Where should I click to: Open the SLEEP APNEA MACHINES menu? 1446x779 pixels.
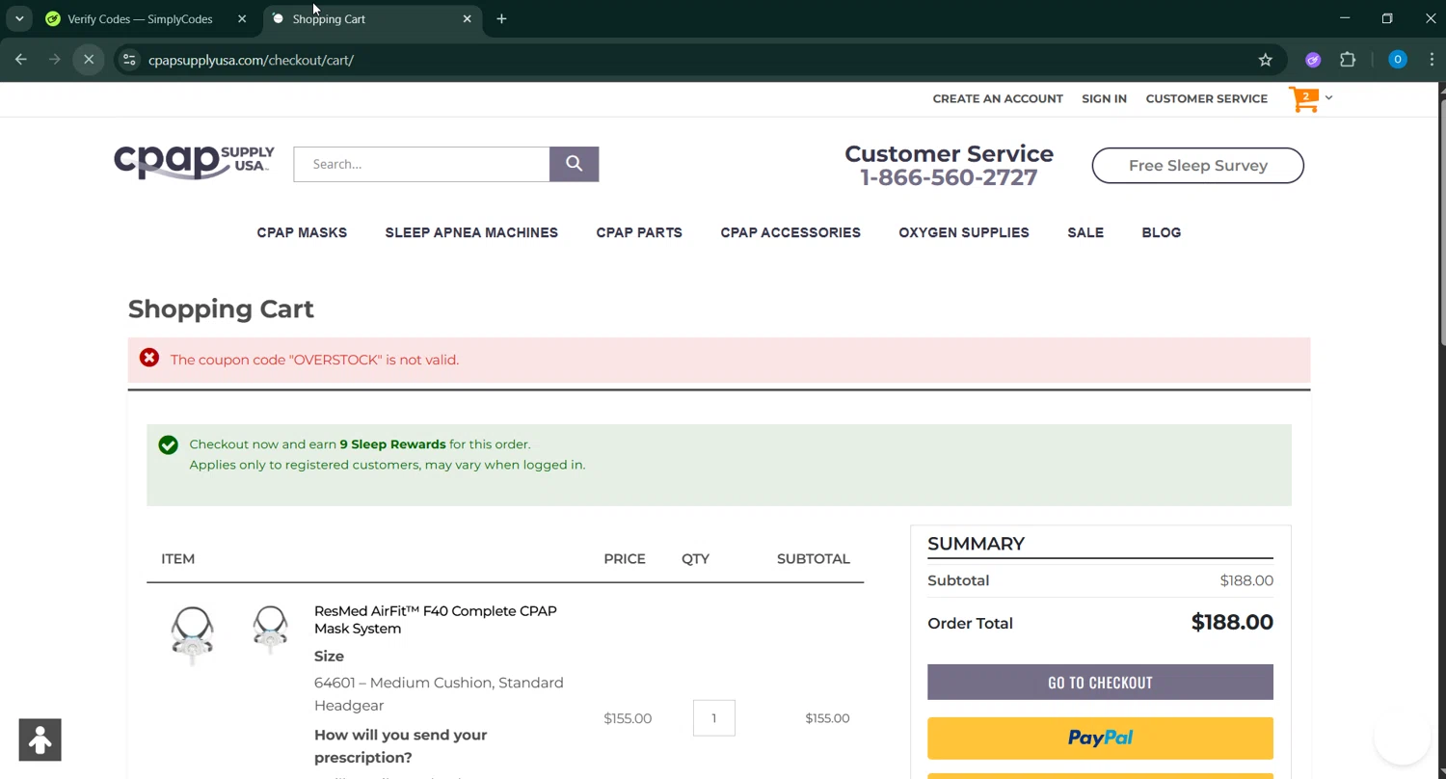coord(471,232)
